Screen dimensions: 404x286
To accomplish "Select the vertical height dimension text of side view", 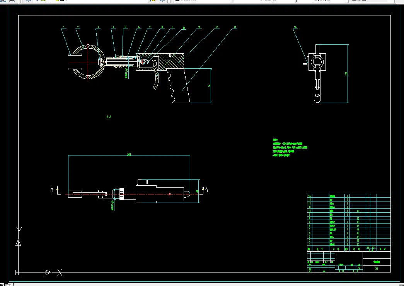I will click(x=346, y=74).
